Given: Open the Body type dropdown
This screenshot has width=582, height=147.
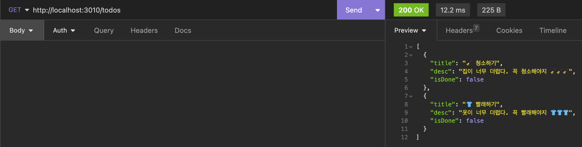Looking at the screenshot, I should [22, 30].
